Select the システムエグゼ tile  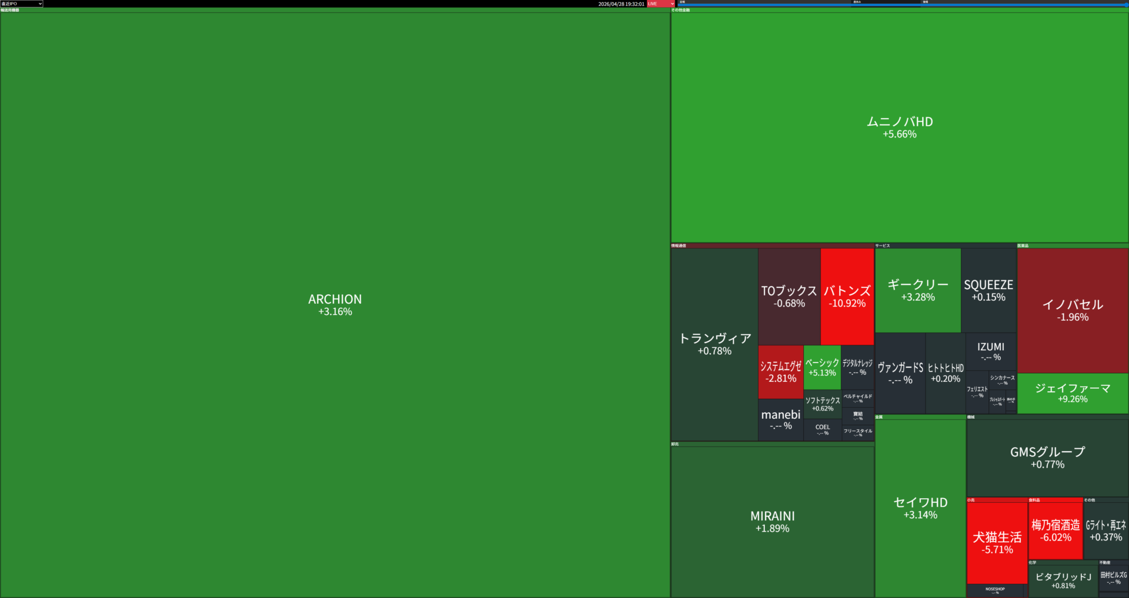coord(780,372)
